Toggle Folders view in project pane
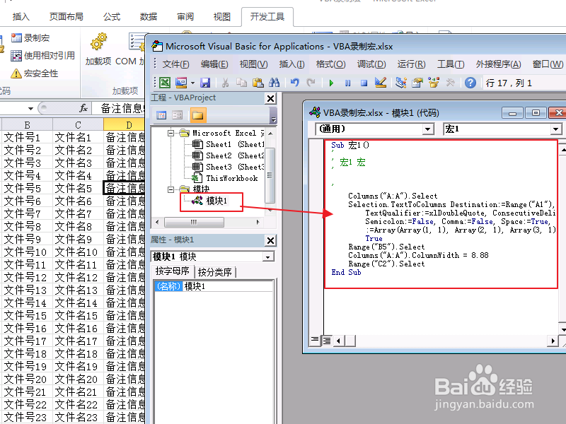Viewport: 566px width, 424px height. tap(198, 115)
